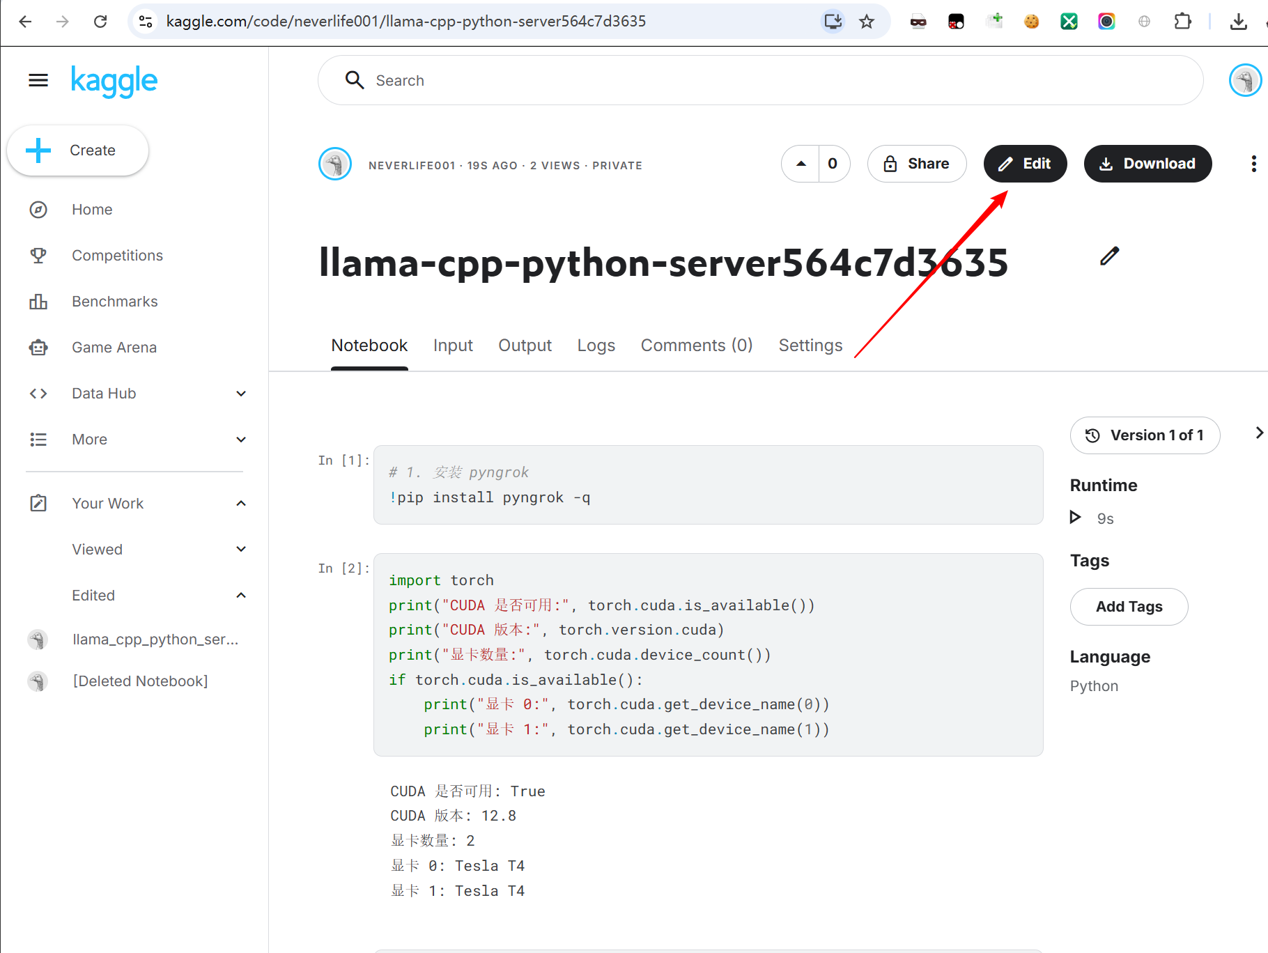
Task: Click the Share button
Action: (x=916, y=164)
